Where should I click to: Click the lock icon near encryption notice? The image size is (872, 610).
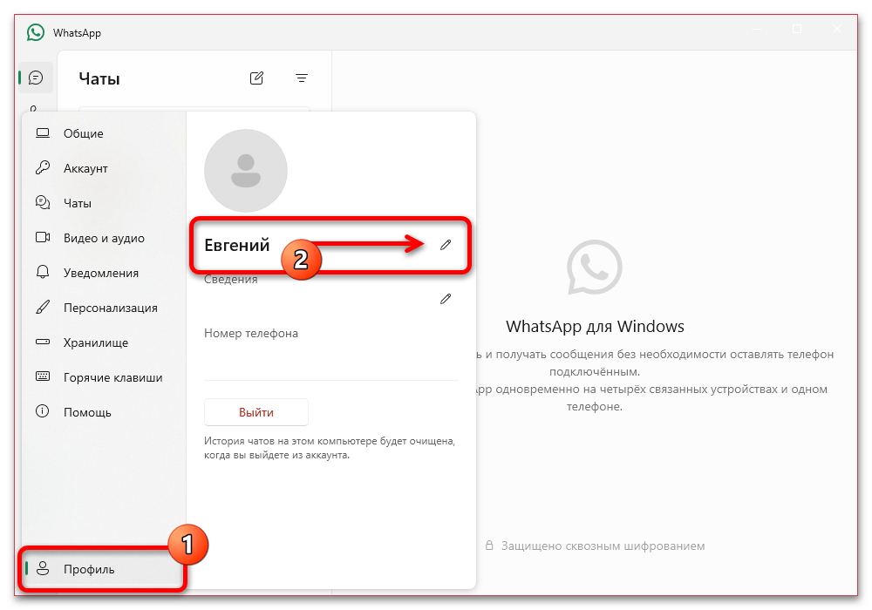pos(489,546)
